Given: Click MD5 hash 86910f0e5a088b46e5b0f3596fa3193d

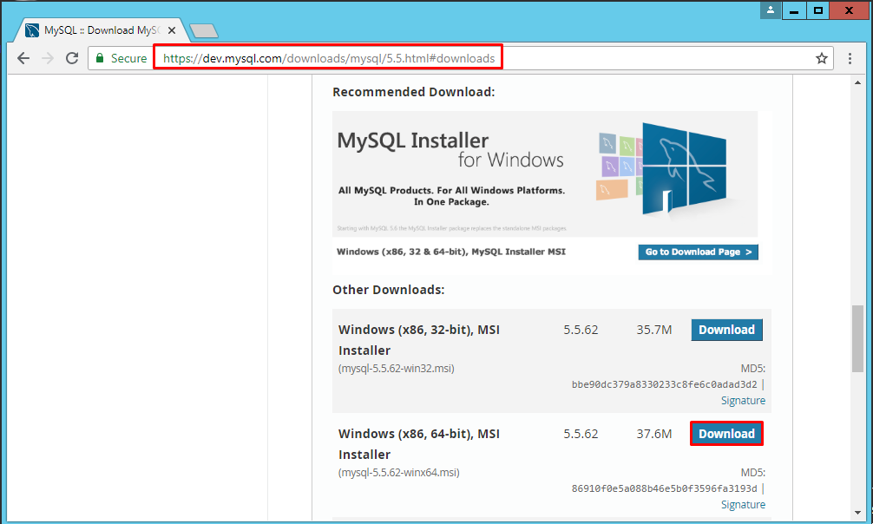Looking at the screenshot, I should pyautogui.click(x=664, y=488).
